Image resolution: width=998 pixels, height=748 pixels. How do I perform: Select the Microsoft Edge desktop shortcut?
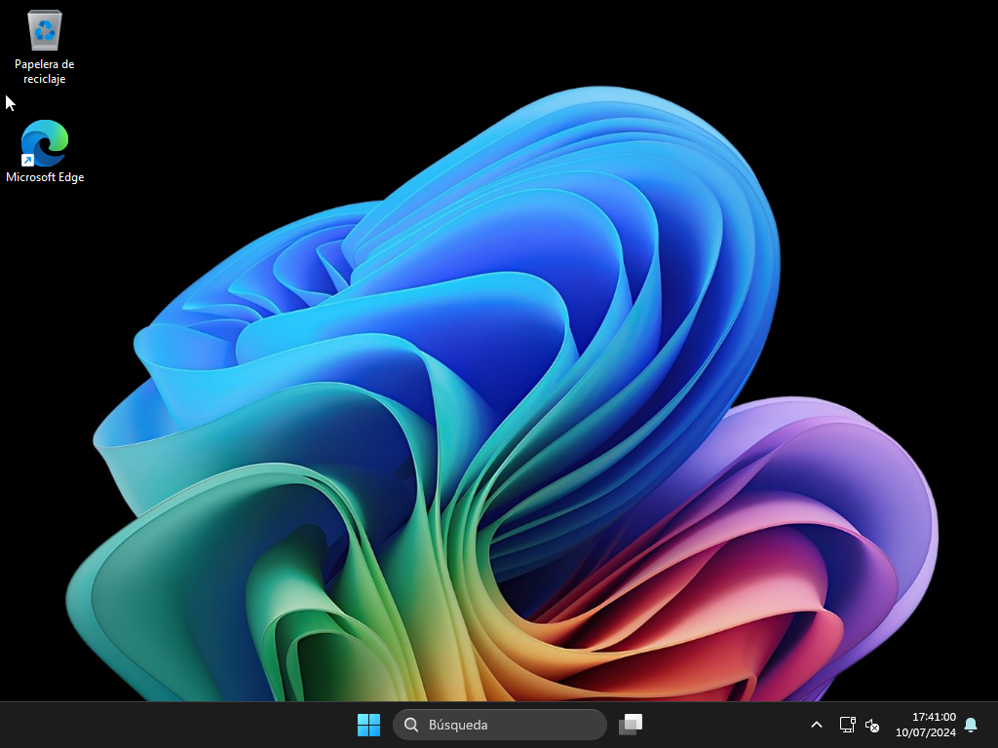click(x=45, y=151)
